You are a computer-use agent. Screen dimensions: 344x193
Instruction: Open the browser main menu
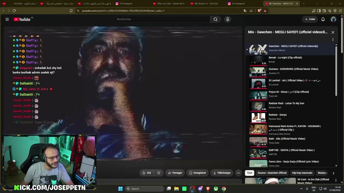pyautogui.click(x=340, y=11)
